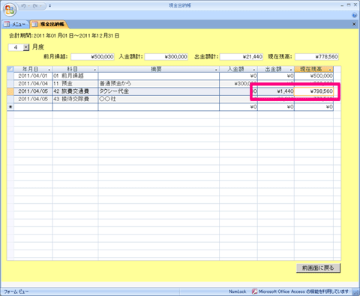Image resolution: width=360 pixels, height=296 pixels.
Task: Select row selector for the タクシー代金 record
Action: pyautogui.click(x=10, y=91)
